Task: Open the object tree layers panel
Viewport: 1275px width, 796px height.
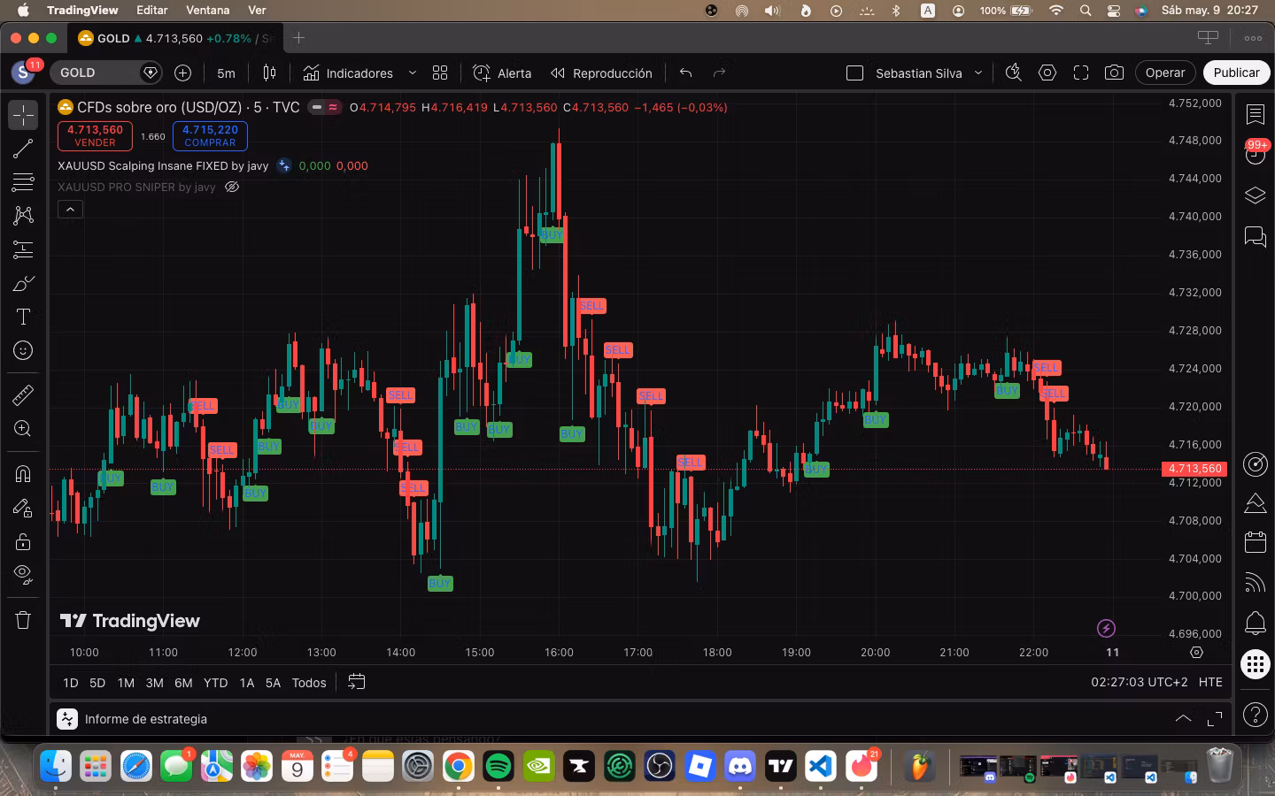Action: point(1256,195)
